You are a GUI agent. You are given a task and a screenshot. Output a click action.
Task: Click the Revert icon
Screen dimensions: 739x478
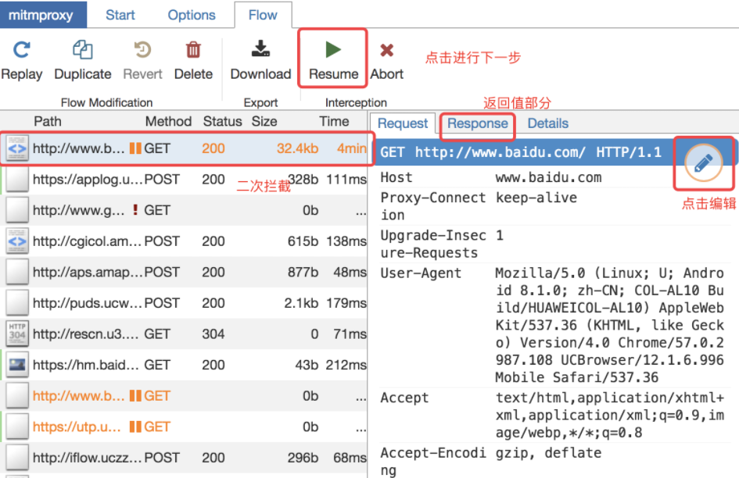[x=142, y=48]
